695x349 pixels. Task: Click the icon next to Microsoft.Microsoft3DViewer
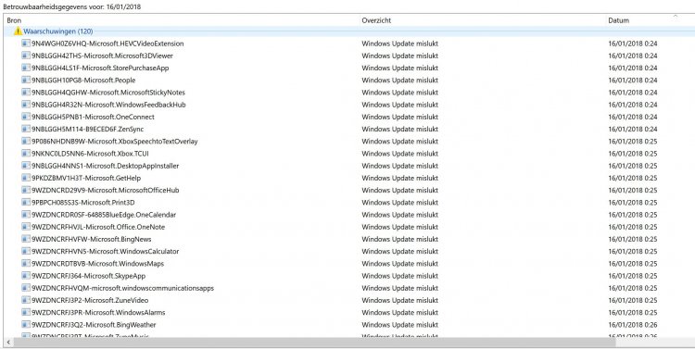coord(26,56)
